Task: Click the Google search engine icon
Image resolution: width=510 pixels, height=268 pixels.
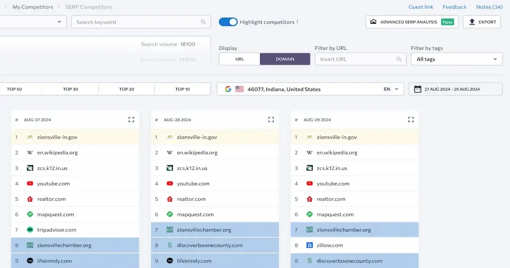Action: click(228, 89)
